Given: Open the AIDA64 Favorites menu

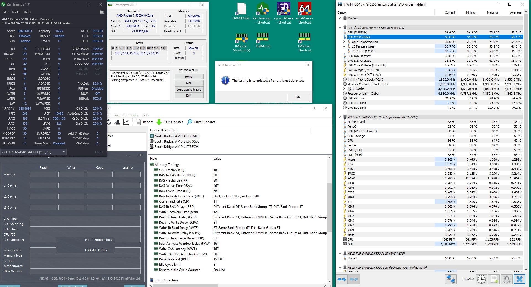Looking at the screenshot, I should click(x=120, y=115).
